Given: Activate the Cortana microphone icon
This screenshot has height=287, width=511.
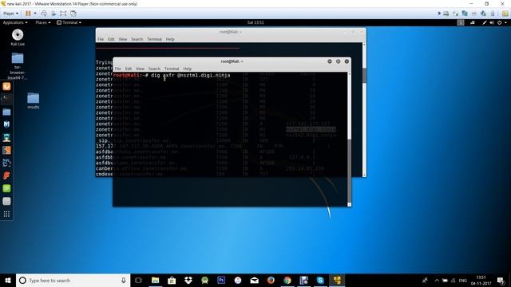Looking at the screenshot, I should tap(124, 280).
